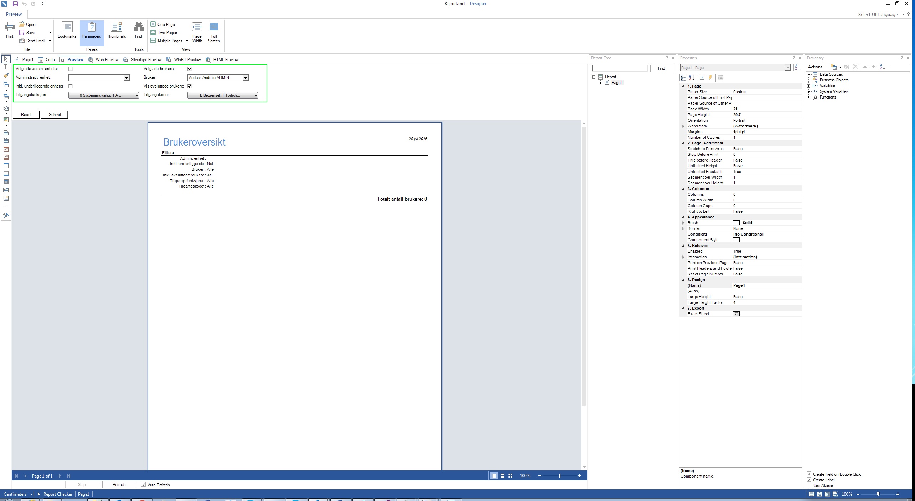Click the Refresh button
Image resolution: width=915 pixels, height=501 pixels.
click(x=119, y=485)
